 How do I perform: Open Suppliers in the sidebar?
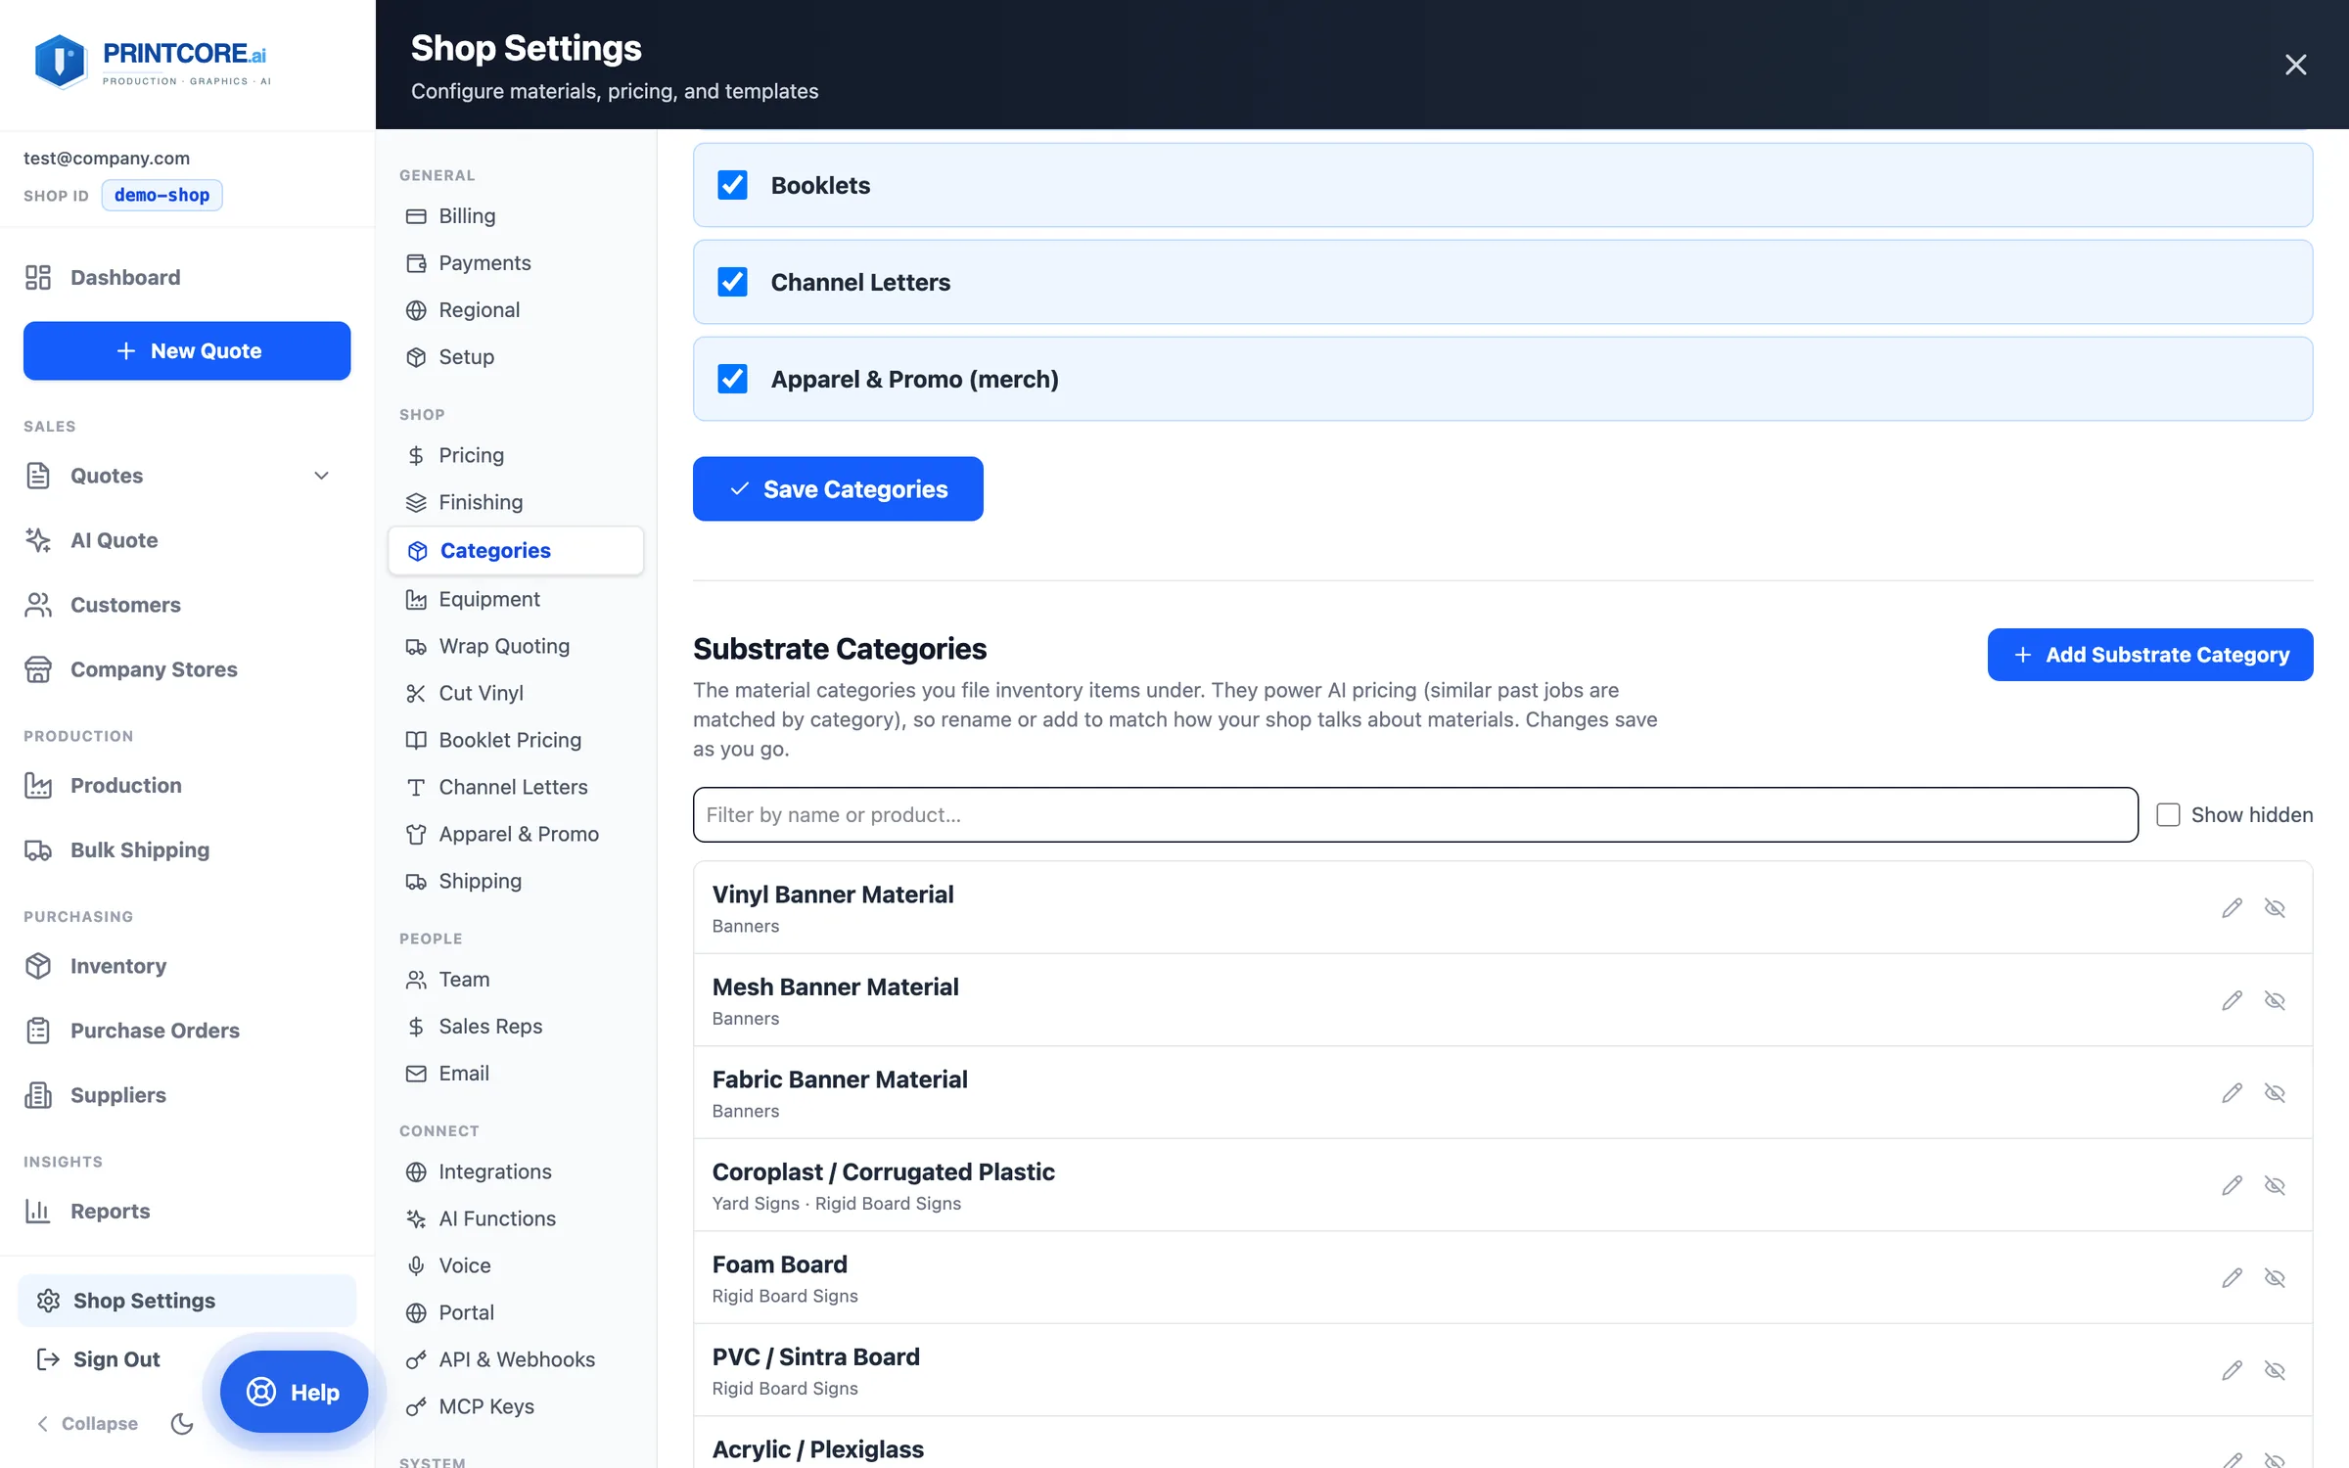pos(187,1095)
